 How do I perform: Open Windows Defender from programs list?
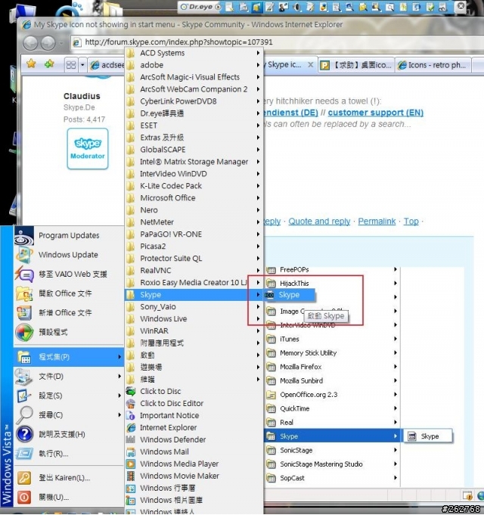[x=194, y=440]
